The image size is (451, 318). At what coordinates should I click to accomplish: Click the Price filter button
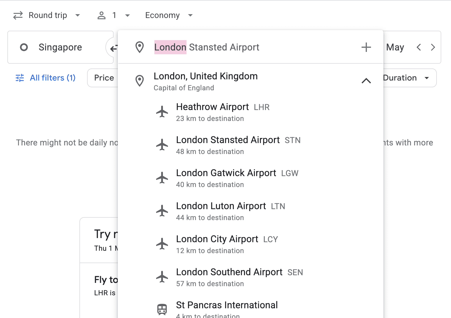pos(104,78)
